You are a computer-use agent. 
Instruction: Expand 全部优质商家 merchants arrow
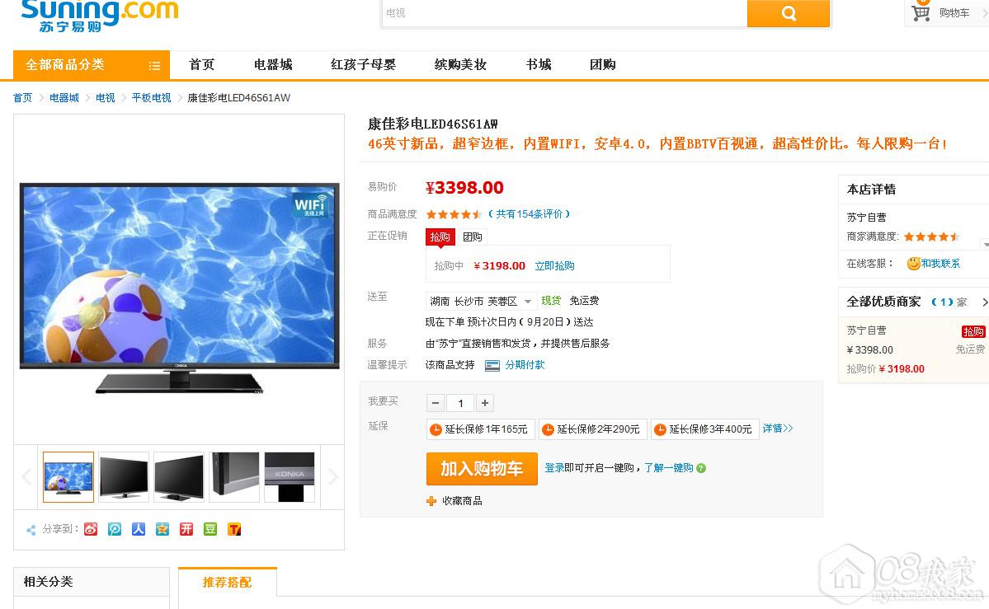(x=984, y=302)
